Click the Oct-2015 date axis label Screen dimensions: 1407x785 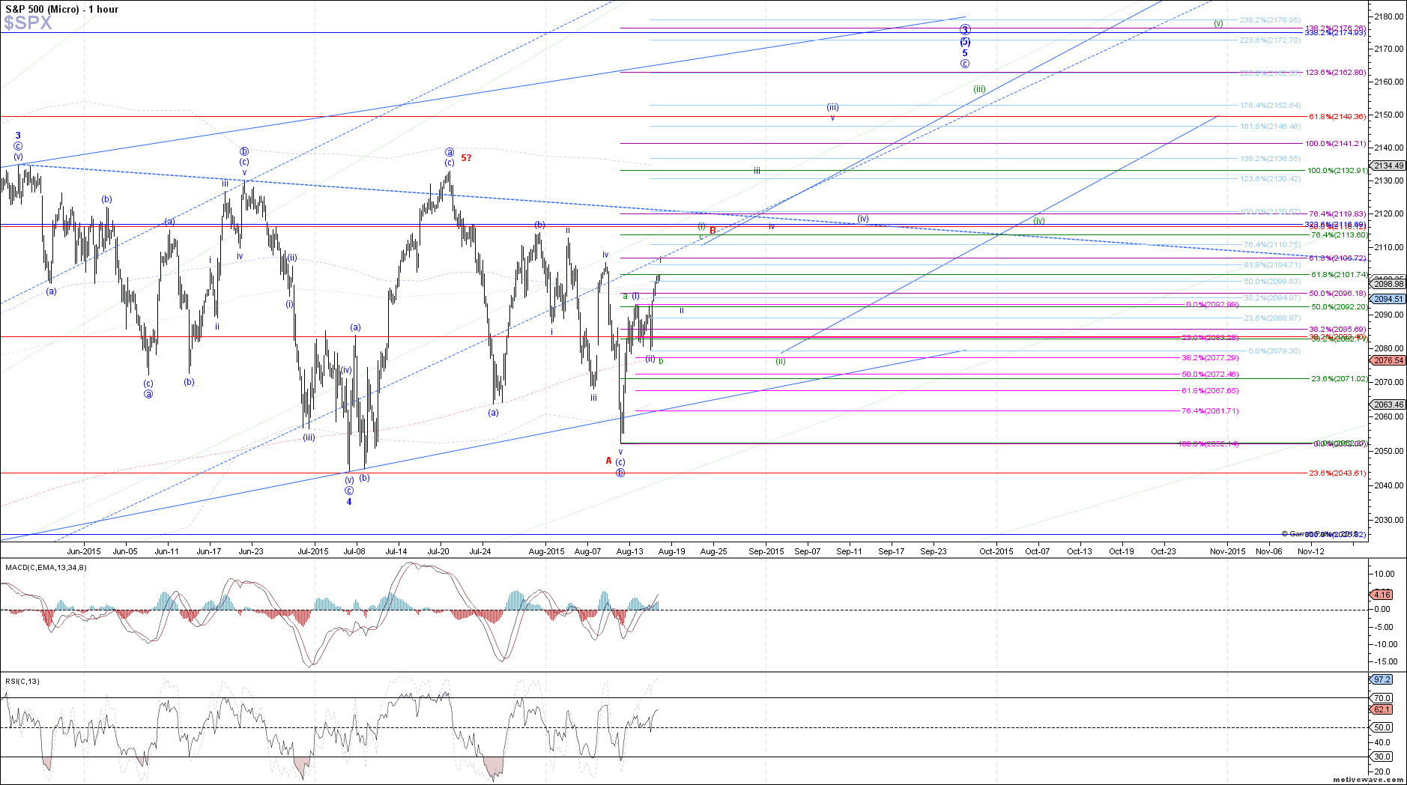pyautogui.click(x=996, y=551)
